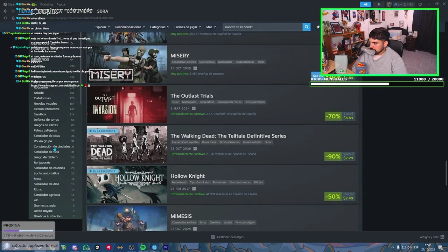Screen dimensions: 448x252
Task: Open the green B app in taskbar
Action: tap(63, 247)
